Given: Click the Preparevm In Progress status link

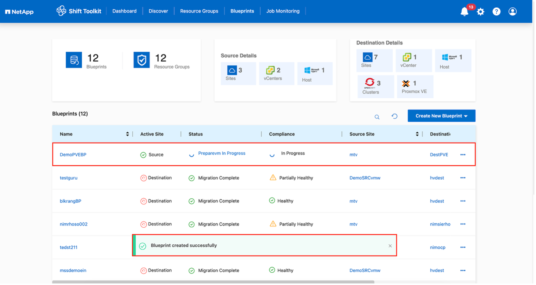Looking at the screenshot, I should 222,153.
